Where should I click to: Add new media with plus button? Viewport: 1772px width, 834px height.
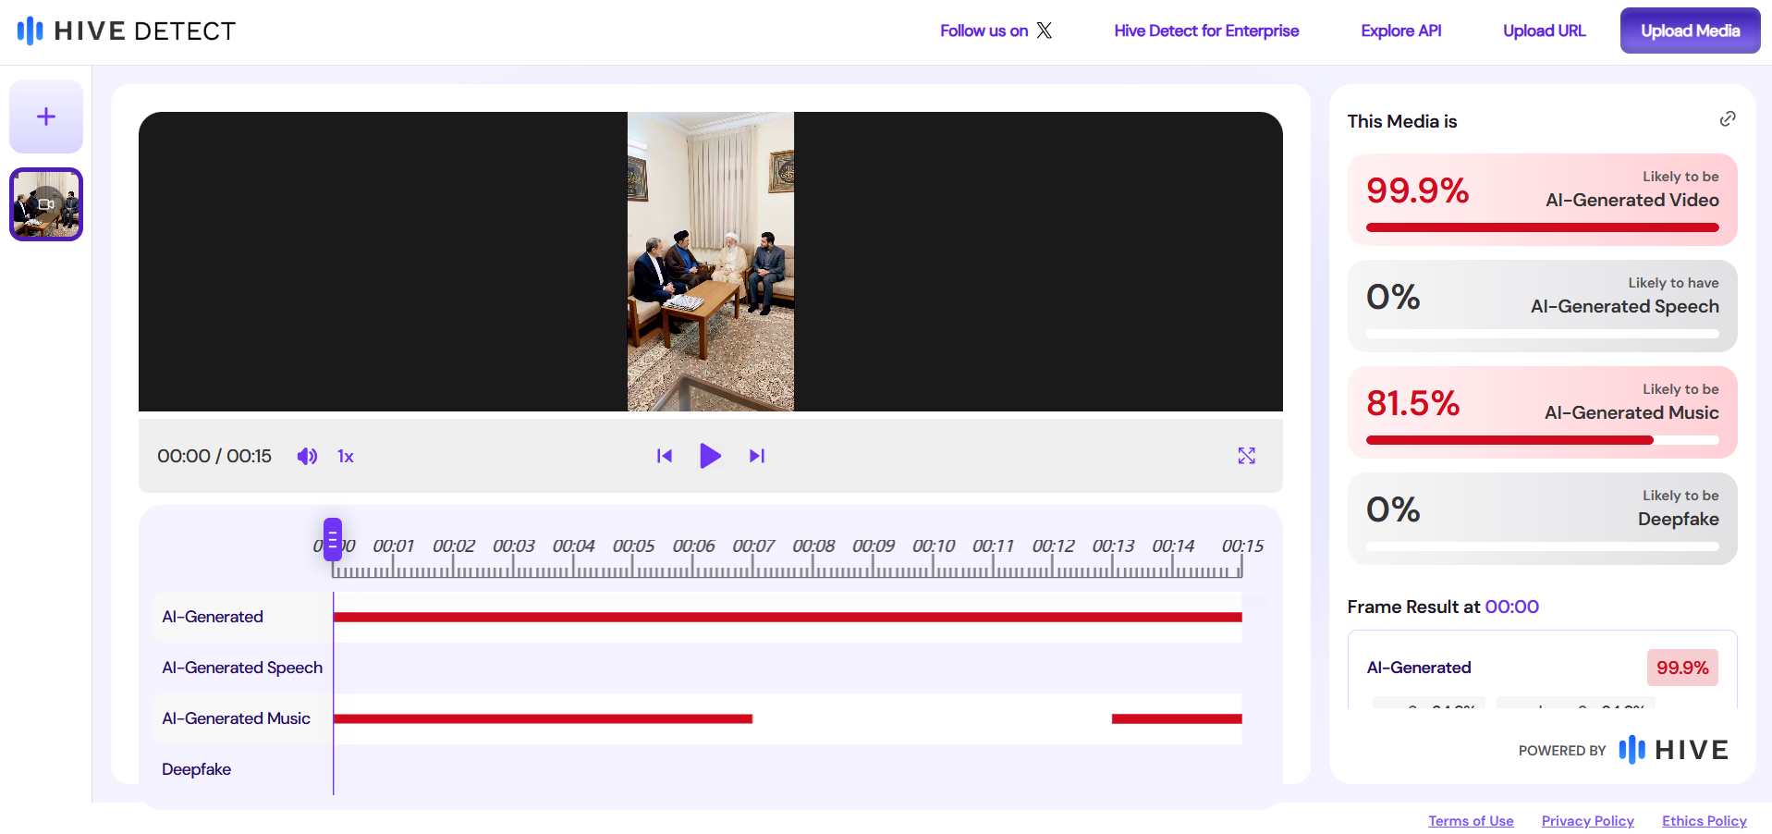coord(46,117)
